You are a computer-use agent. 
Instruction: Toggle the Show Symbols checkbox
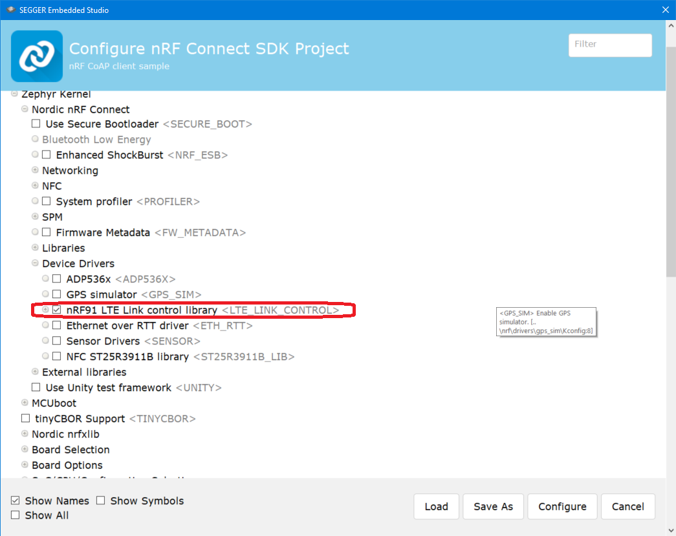point(101,500)
